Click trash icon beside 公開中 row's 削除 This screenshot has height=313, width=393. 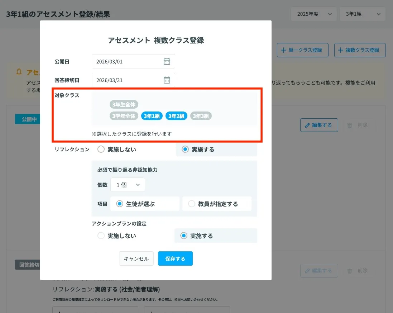349,125
